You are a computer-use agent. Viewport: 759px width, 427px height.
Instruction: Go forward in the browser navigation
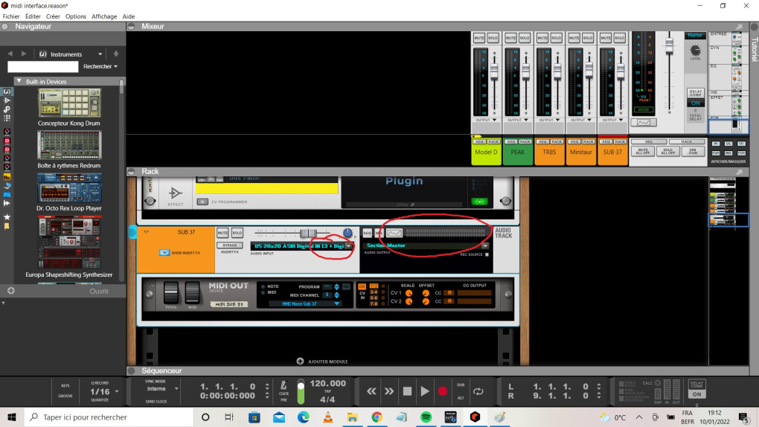click(24, 54)
